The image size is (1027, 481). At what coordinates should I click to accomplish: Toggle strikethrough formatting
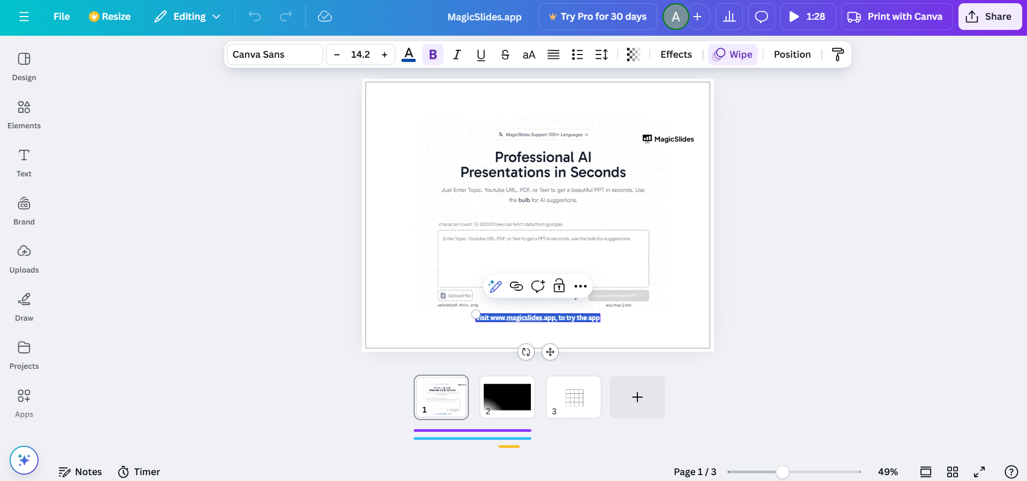click(505, 55)
